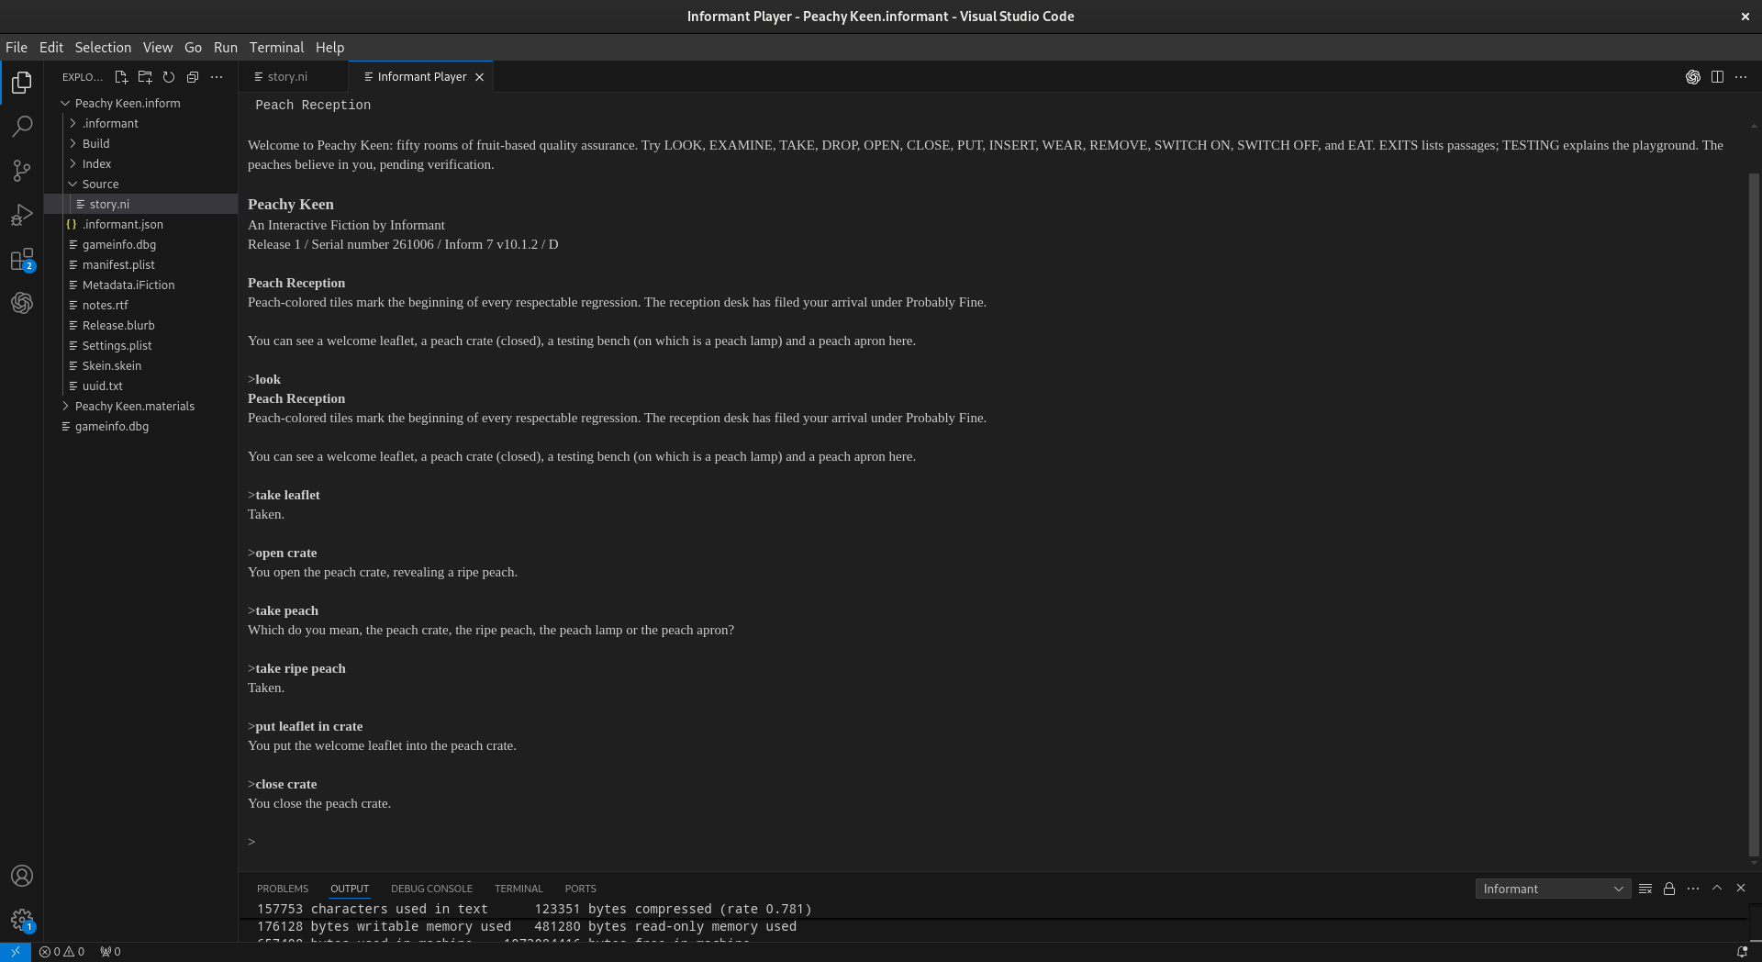Expand the .informant folder
1762x962 pixels.
point(140,123)
